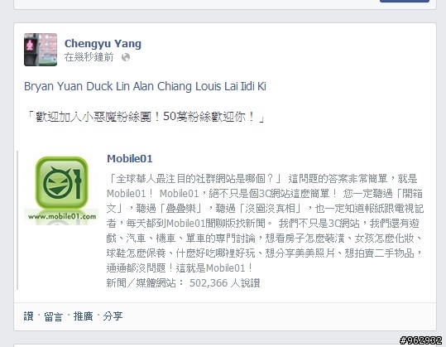Open the post timestamp 在幾秒鐘前
The width and height of the screenshot is (446, 347).
89,57
